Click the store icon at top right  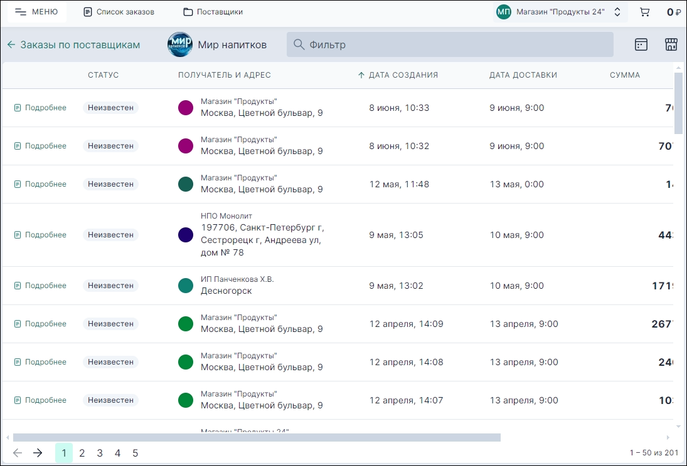tap(671, 44)
